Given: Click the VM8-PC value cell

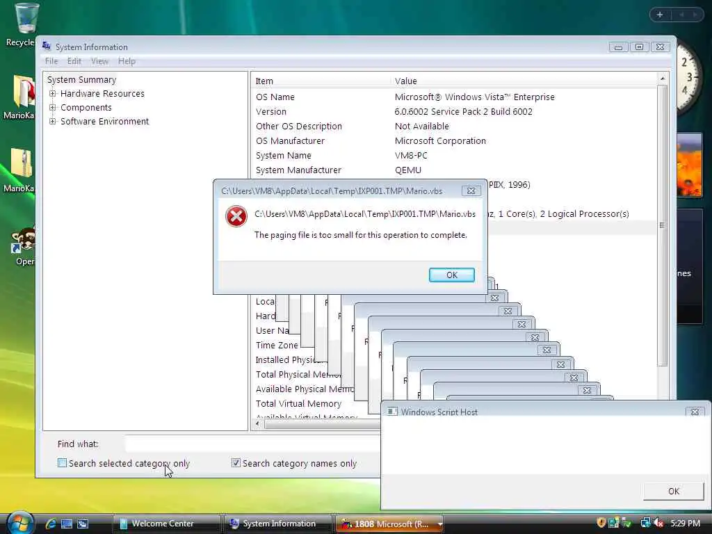Looking at the screenshot, I should click(x=411, y=155).
